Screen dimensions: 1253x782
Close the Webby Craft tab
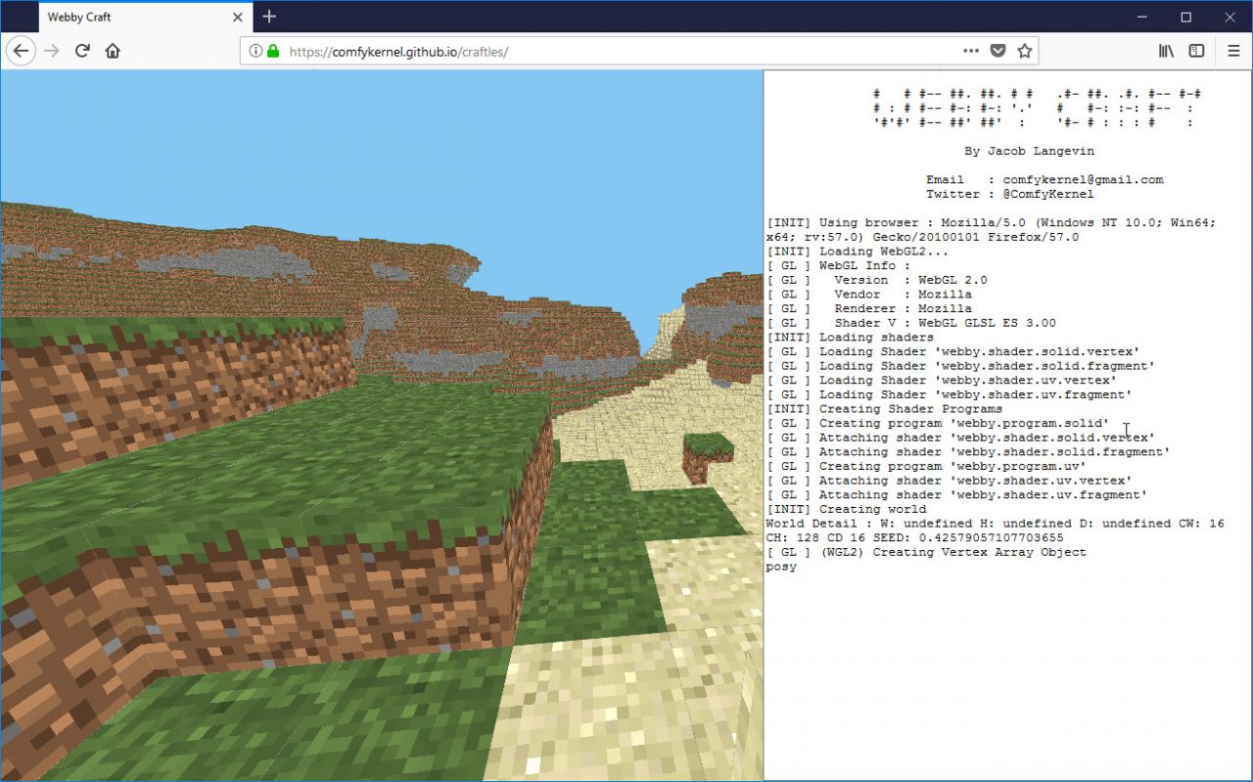237,16
